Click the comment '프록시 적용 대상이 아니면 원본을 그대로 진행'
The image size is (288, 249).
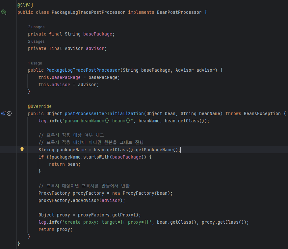(91, 142)
